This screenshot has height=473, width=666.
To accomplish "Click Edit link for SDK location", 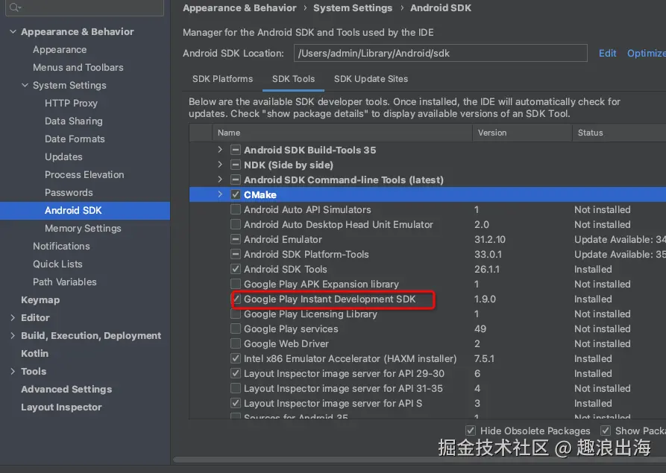I will [607, 53].
